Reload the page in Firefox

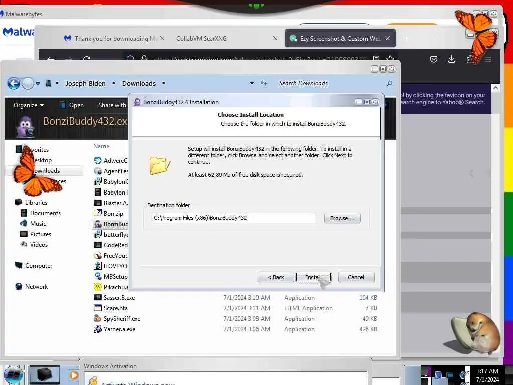coord(87,59)
